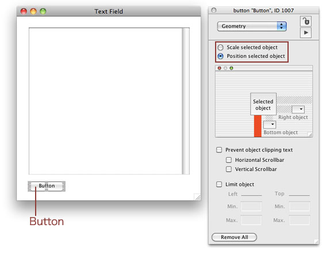The image size is (326, 255).
Task: Open the Right object dropdown
Action: 298,109
